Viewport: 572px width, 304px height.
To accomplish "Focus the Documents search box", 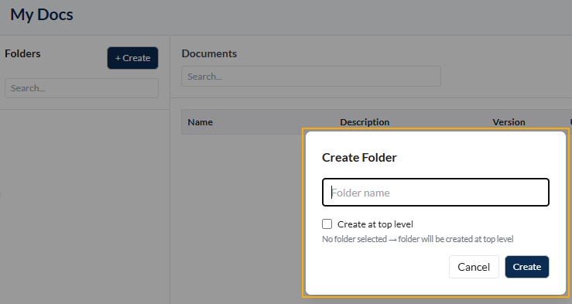I will [x=311, y=76].
